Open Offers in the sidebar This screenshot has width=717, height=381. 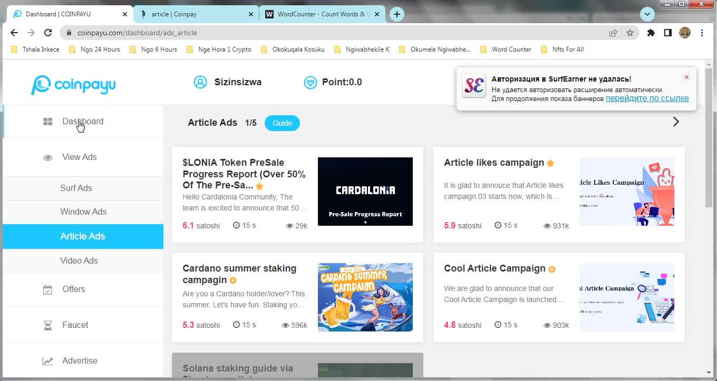pyautogui.click(x=83, y=289)
